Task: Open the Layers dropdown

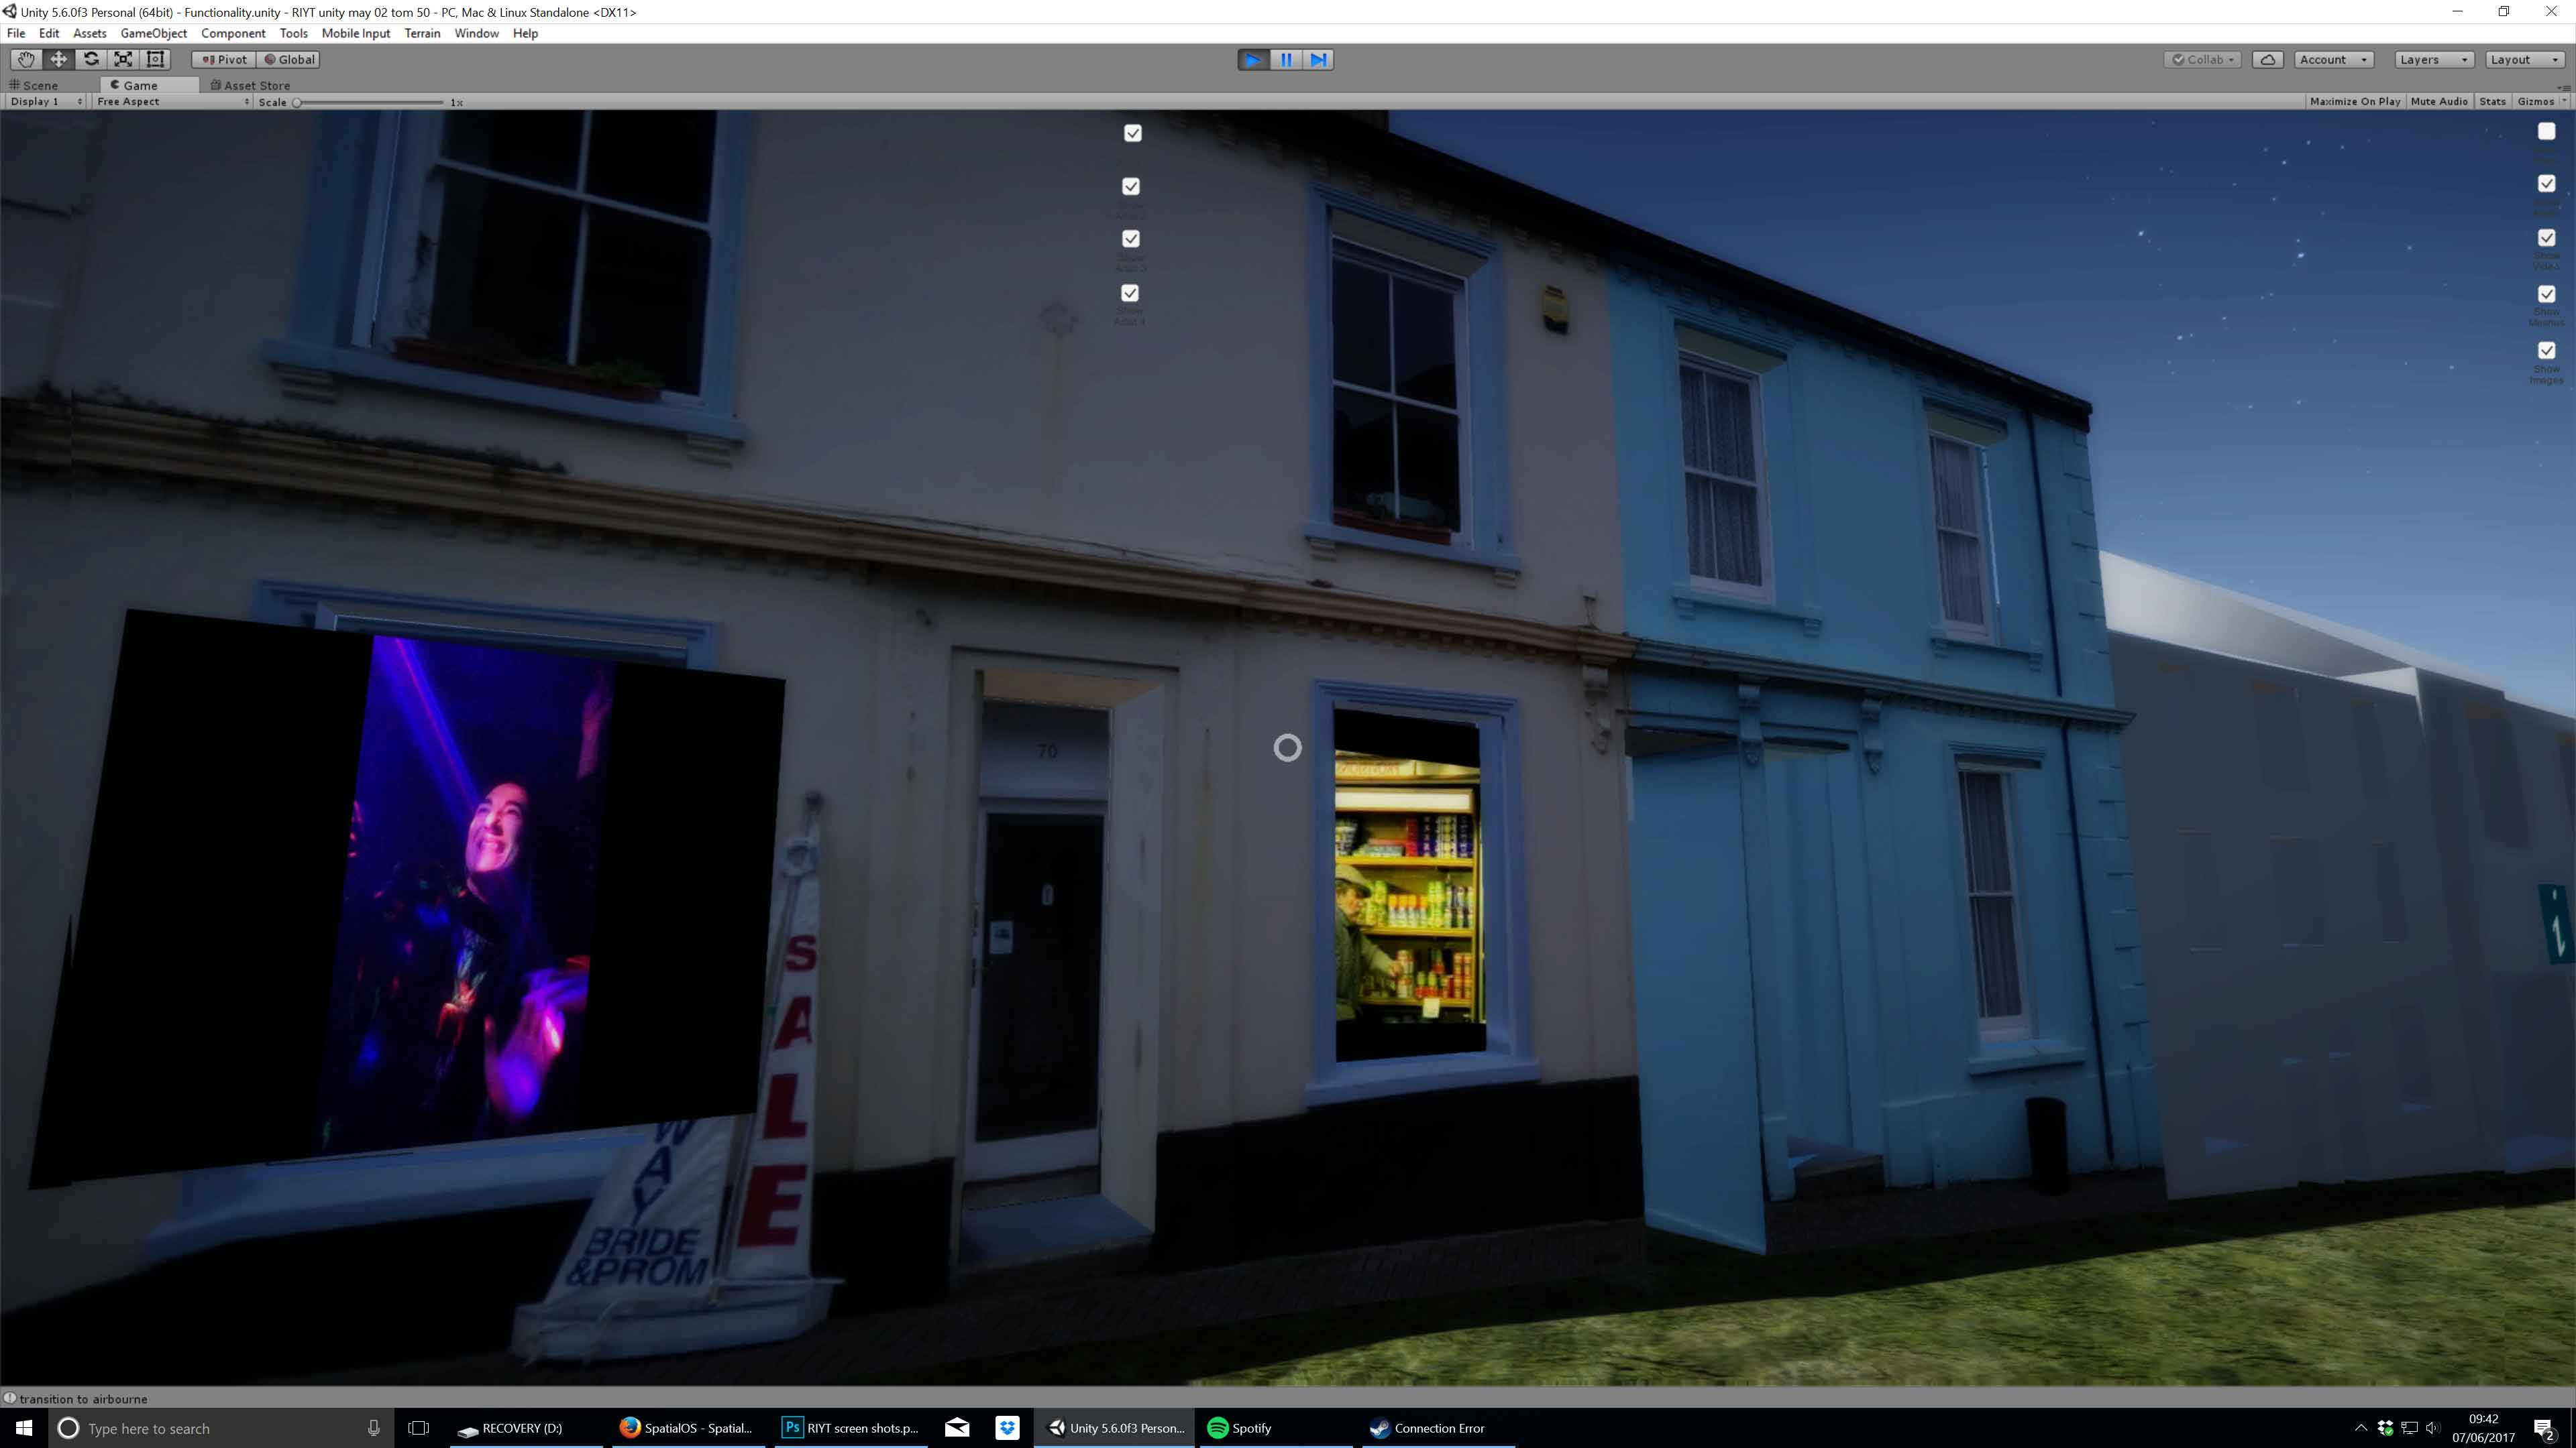Action: coord(2433,60)
